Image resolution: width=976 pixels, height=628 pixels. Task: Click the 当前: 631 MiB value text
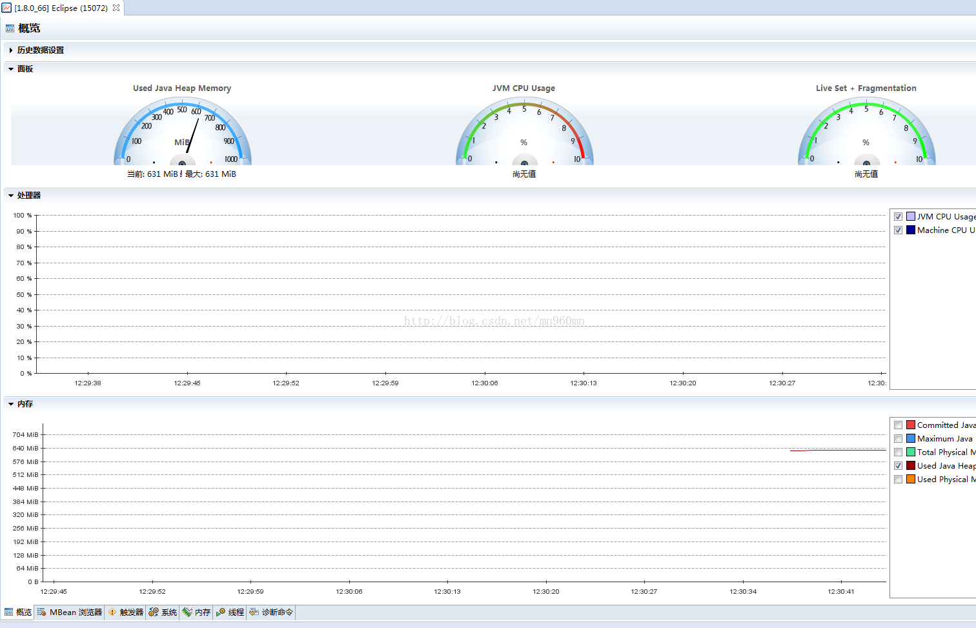[152, 174]
